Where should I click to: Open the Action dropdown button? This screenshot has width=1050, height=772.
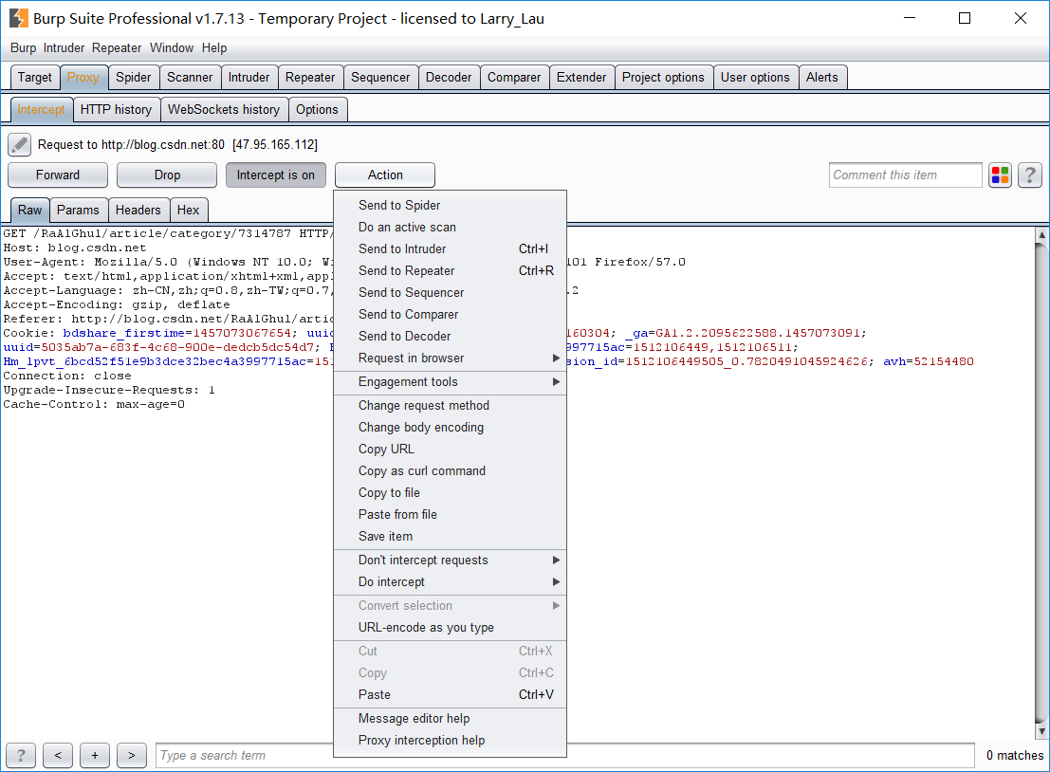point(385,175)
